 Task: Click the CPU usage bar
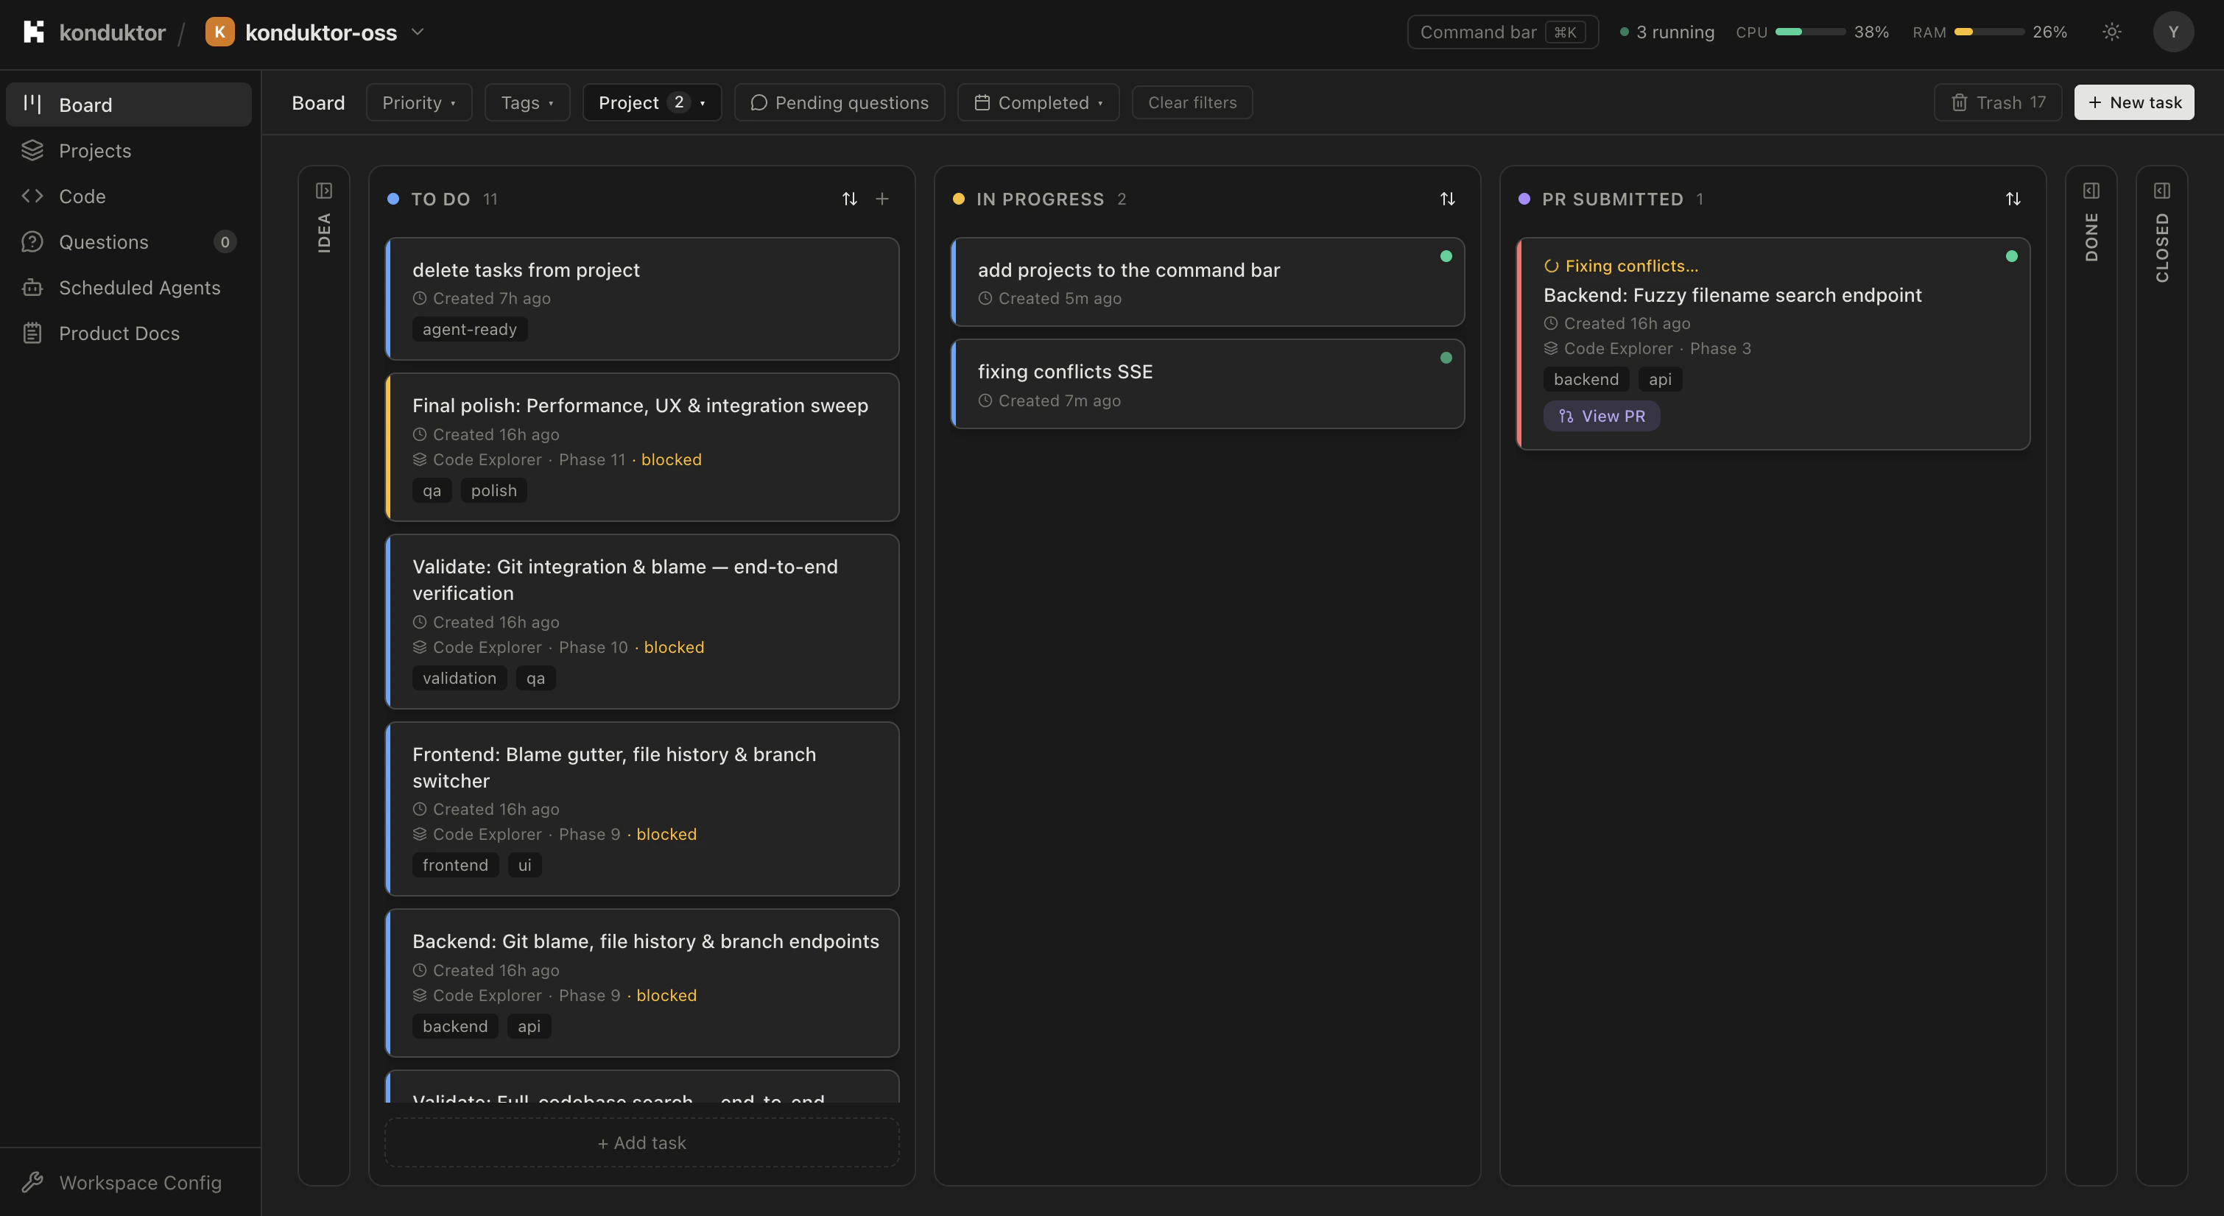pyautogui.click(x=1812, y=32)
